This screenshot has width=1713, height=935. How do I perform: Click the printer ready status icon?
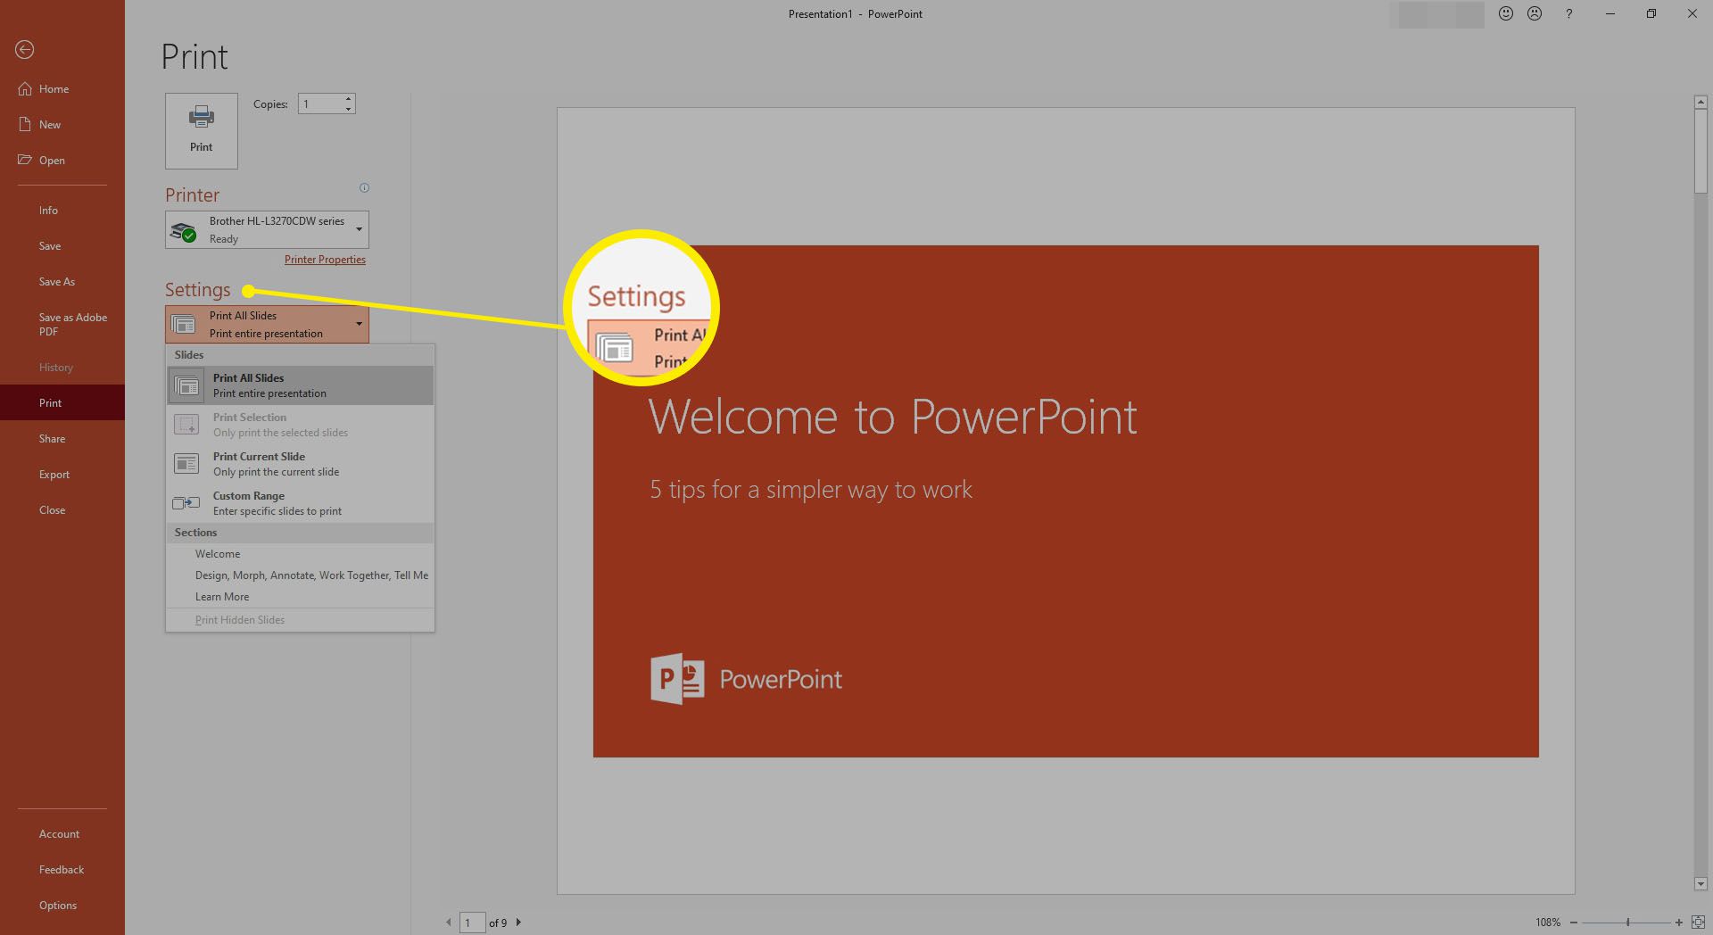tap(184, 232)
